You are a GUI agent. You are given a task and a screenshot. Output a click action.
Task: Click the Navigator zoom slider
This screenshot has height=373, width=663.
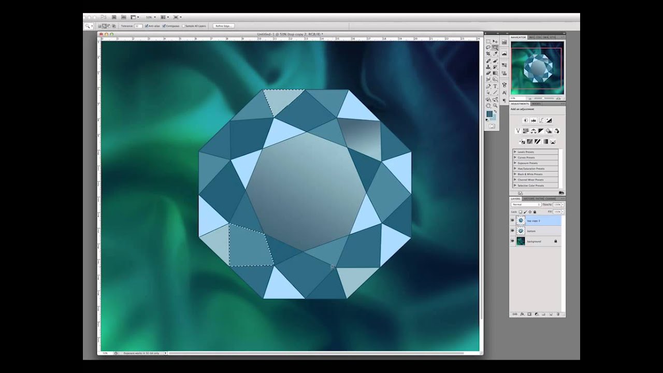click(544, 98)
